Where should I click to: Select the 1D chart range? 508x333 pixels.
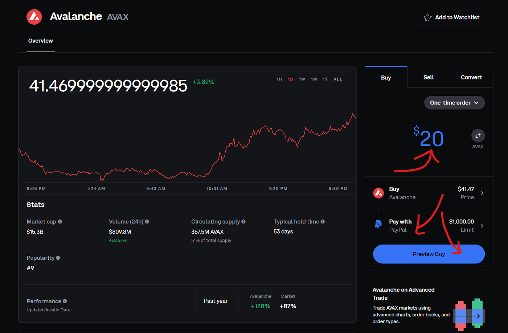tap(290, 79)
